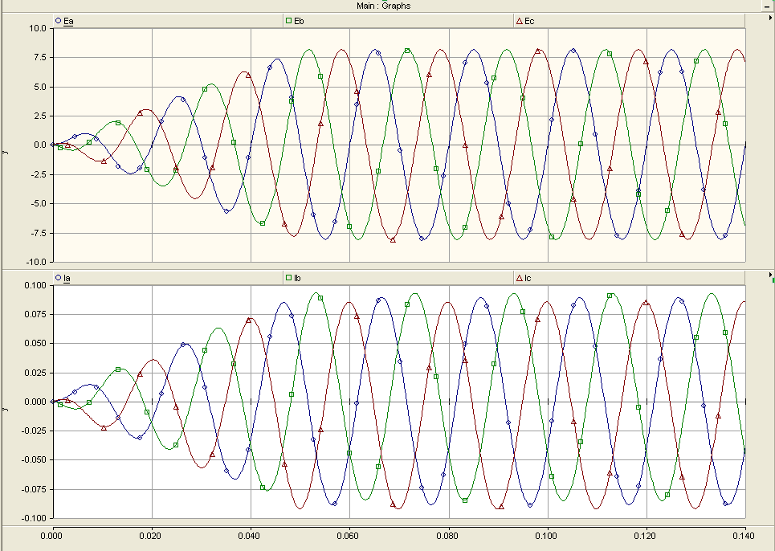The height and width of the screenshot is (551, 775).
Task: Click the '-0.075' current-axis tick label
Action: [x=34, y=489]
